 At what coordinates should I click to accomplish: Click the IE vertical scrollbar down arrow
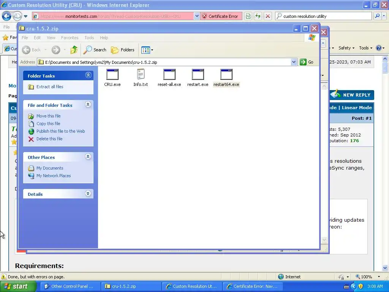(385, 268)
